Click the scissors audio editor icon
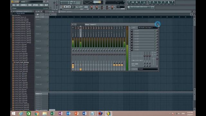This screenshot has width=206, height=116. point(161,2)
